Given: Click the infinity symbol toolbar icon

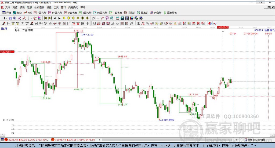Looking at the screenshot, I should click(215, 24).
